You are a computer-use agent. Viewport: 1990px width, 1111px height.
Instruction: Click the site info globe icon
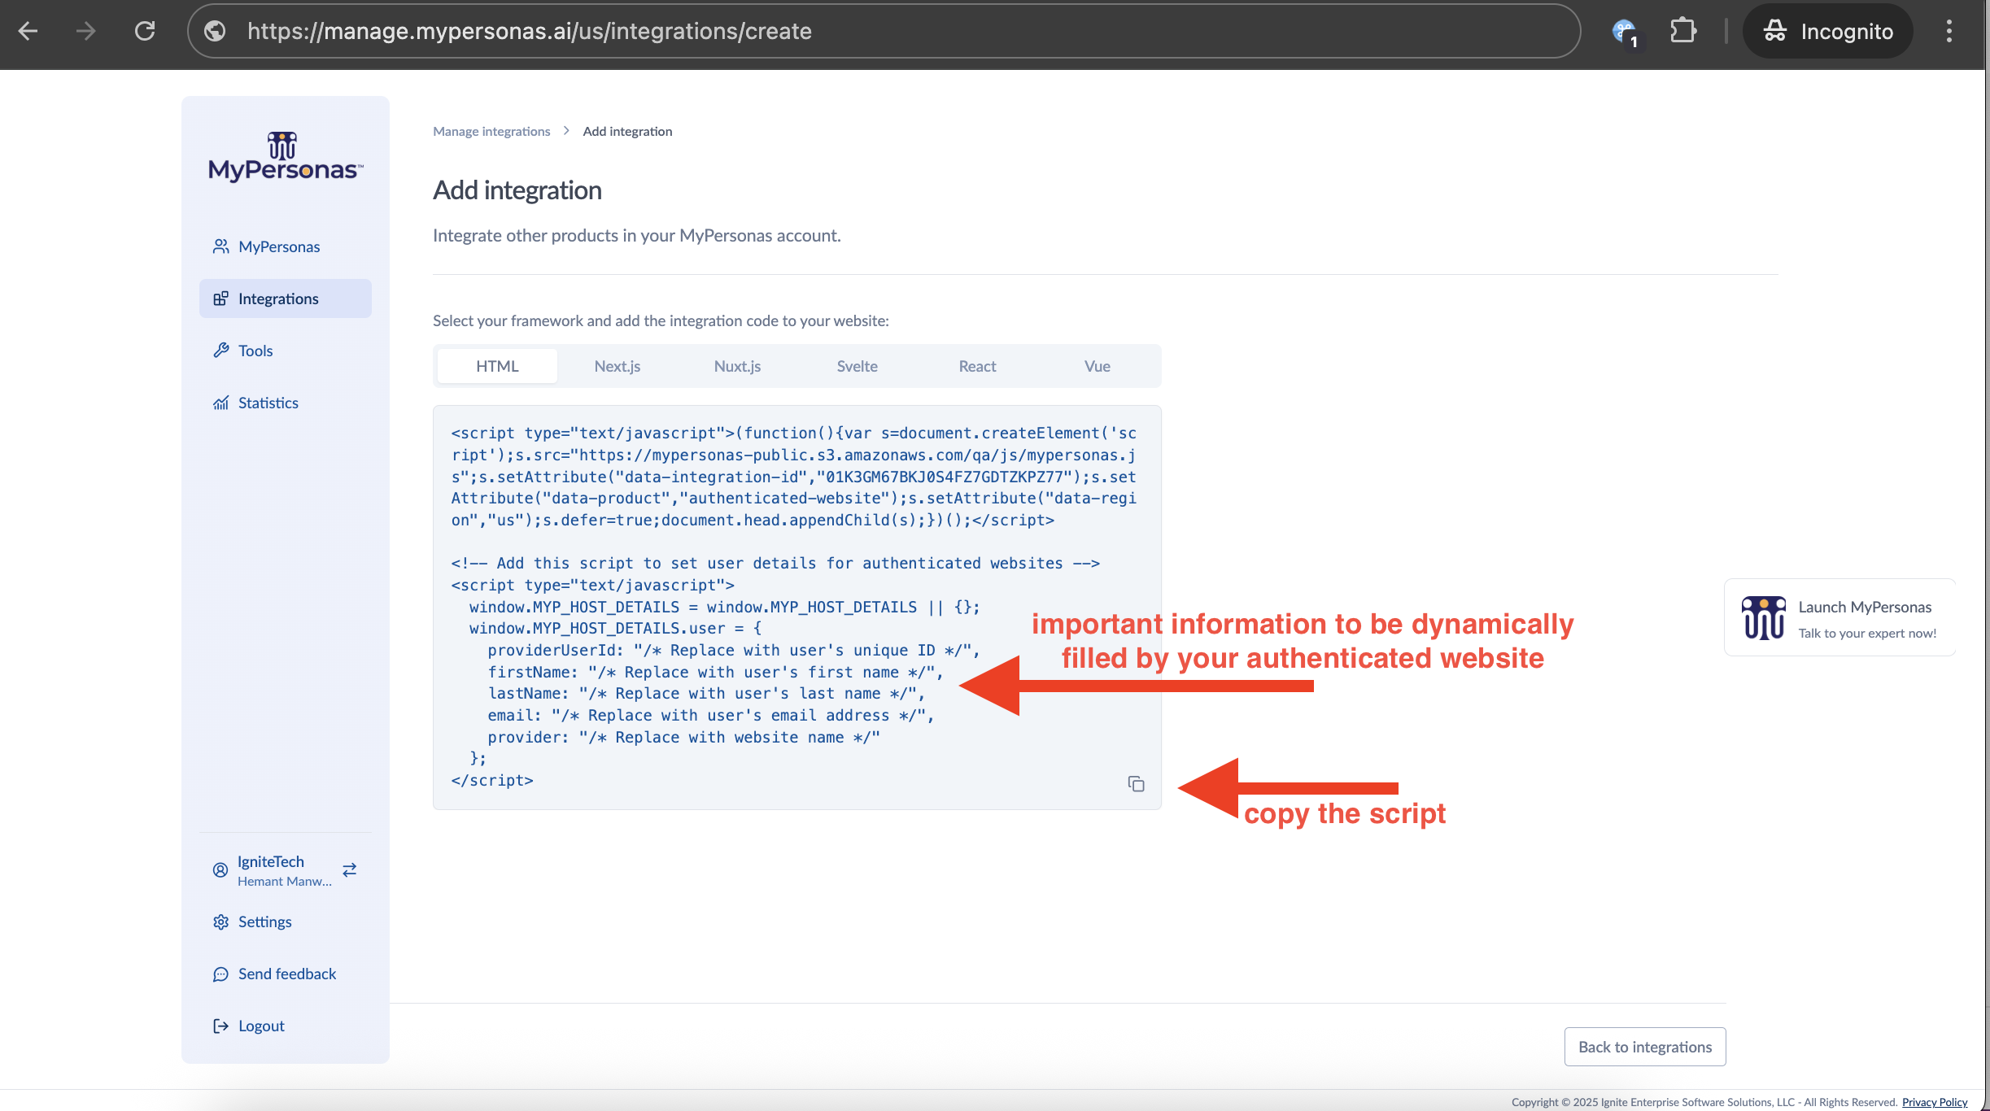pyautogui.click(x=215, y=31)
